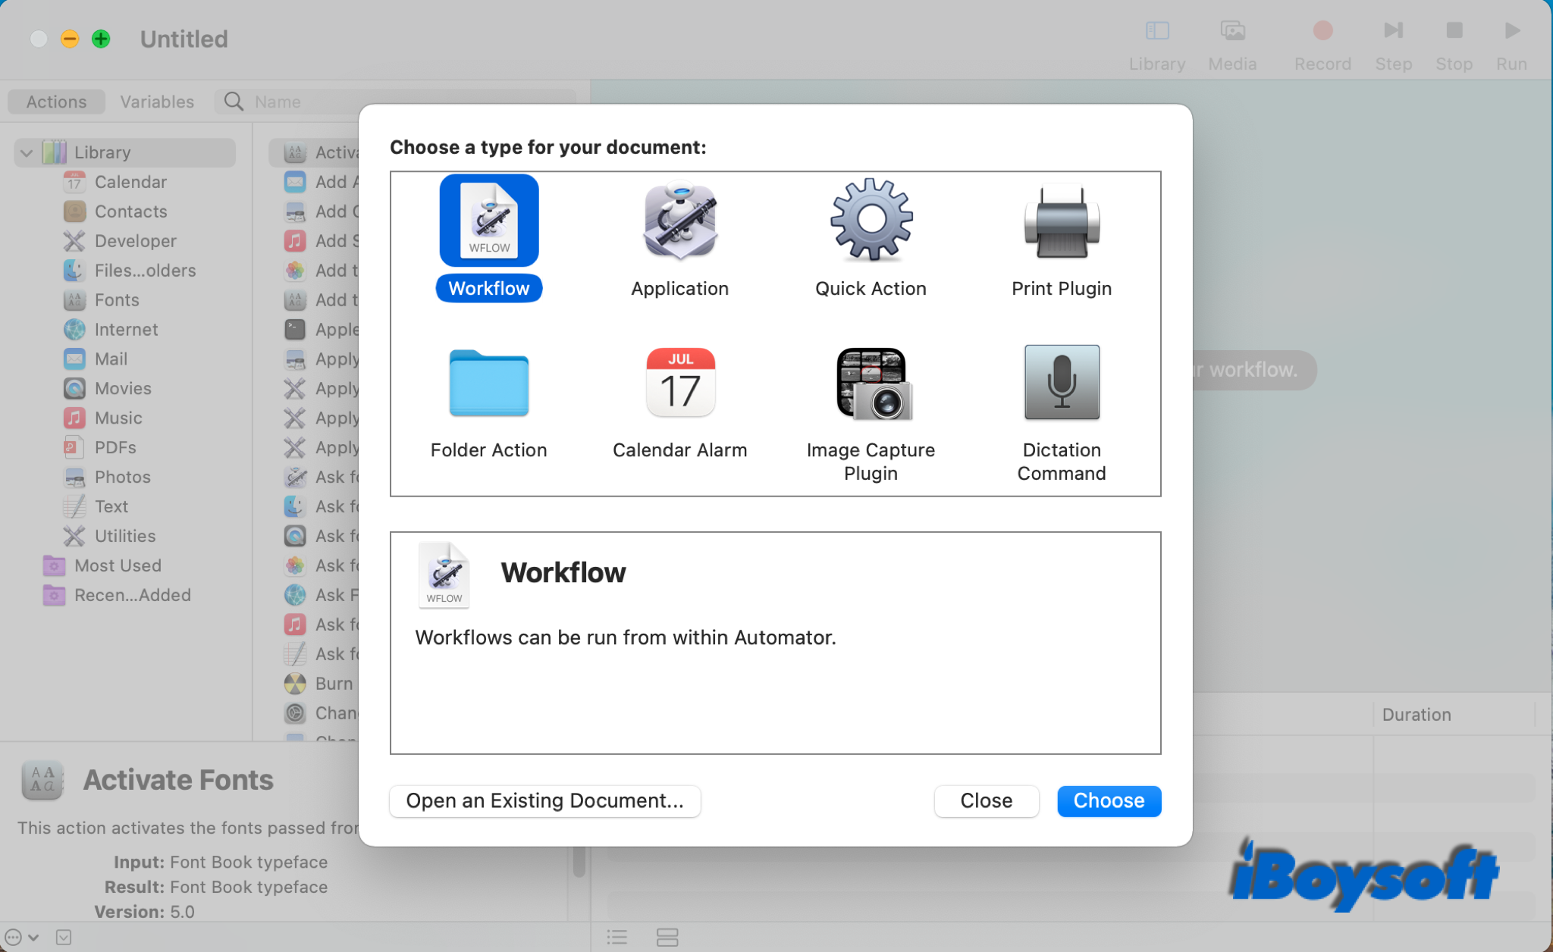Click the Choose button
This screenshot has height=952, width=1553.
click(x=1108, y=800)
